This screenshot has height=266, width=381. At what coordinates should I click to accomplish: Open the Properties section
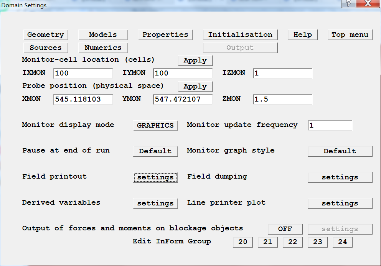[x=165, y=35]
